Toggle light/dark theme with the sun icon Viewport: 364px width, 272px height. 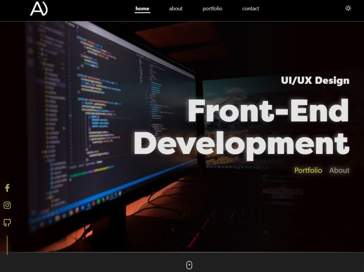point(348,8)
